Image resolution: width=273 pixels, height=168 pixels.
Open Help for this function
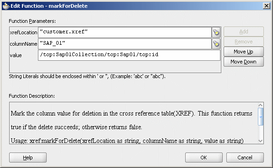[x=28, y=157]
